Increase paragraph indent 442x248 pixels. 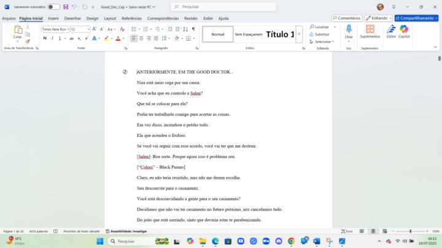click(177, 29)
